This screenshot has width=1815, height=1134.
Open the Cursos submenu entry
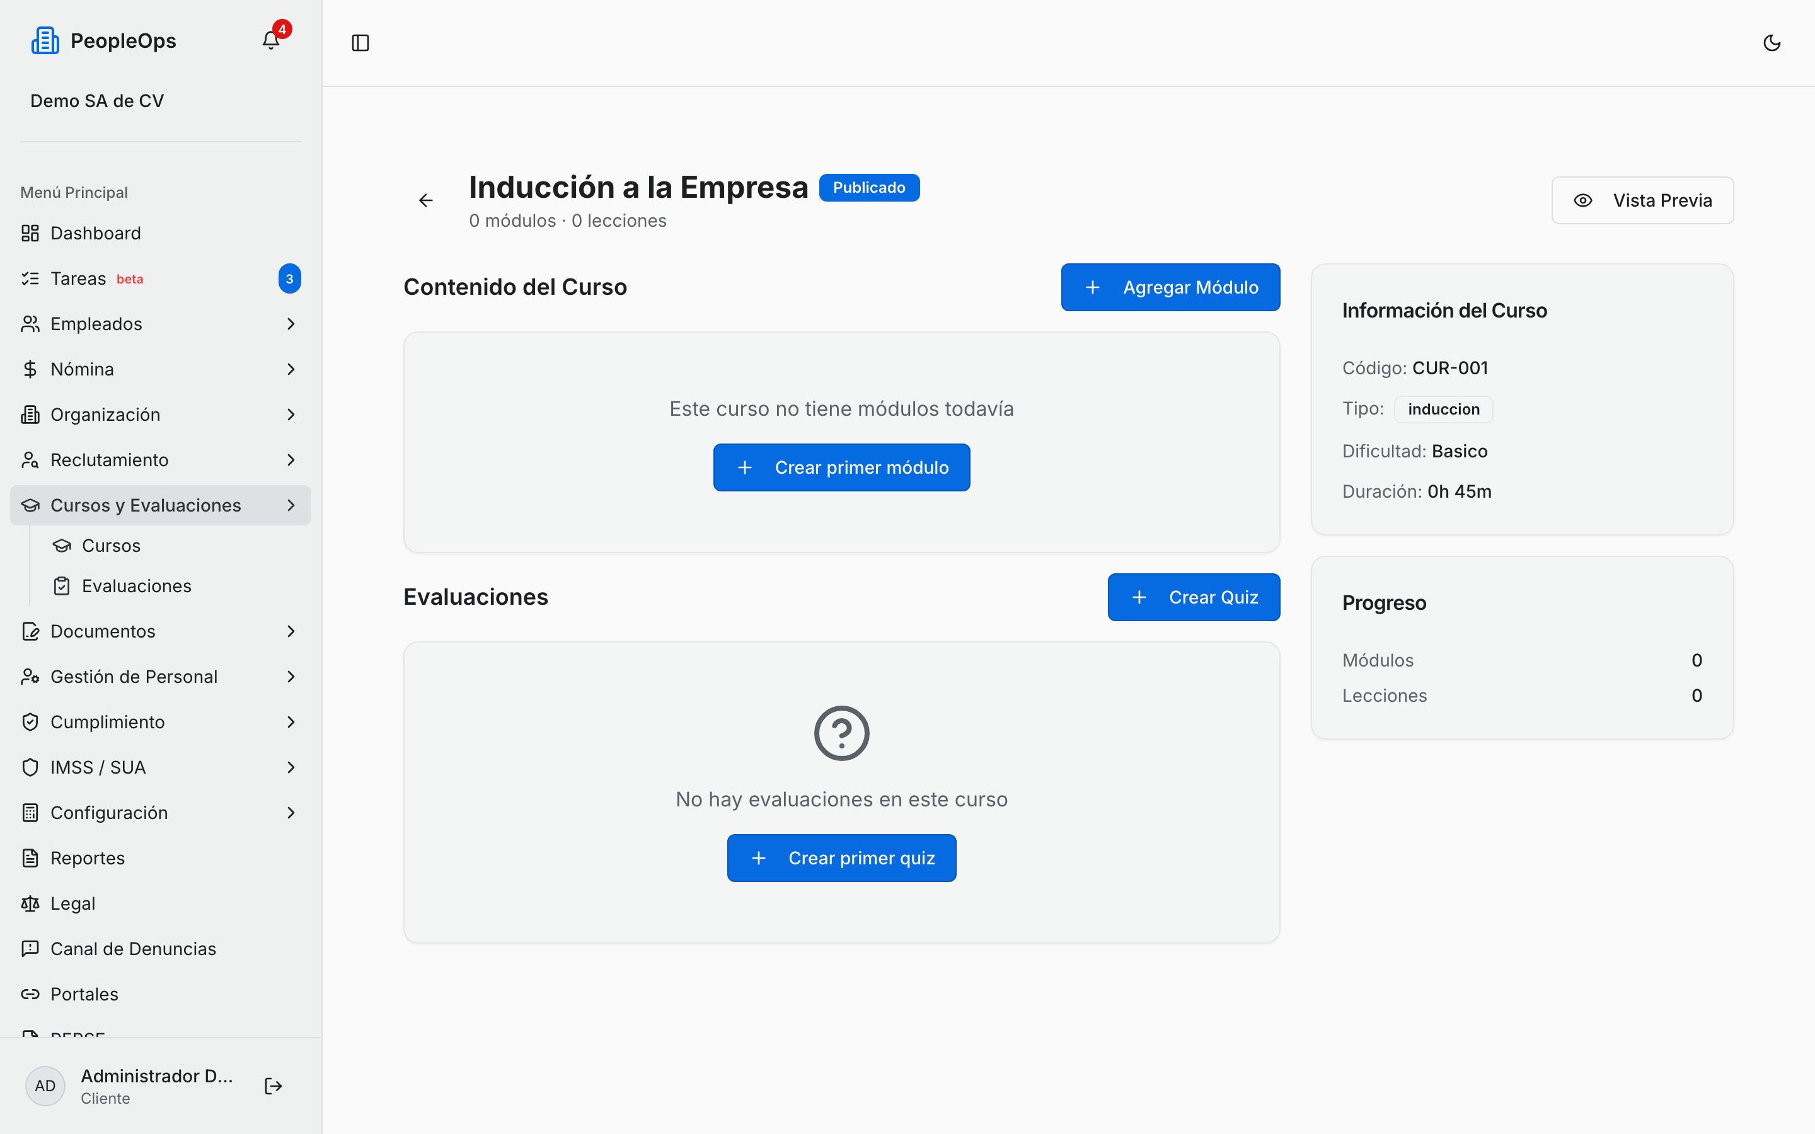click(x=177, y=545)
